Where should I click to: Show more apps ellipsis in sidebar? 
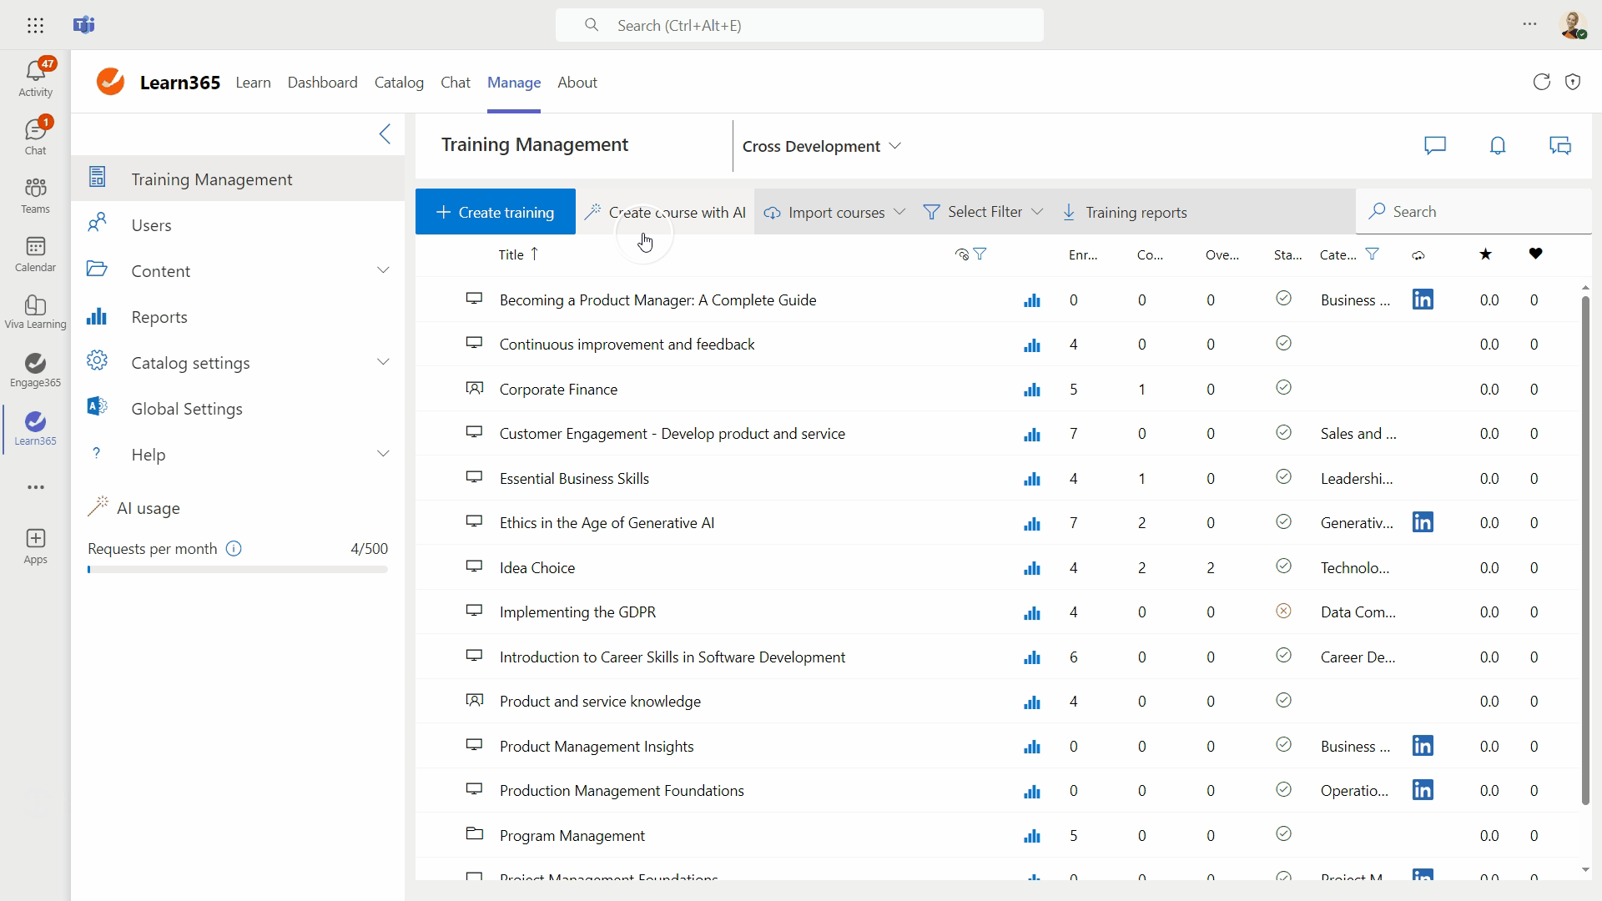pos(35,487)
